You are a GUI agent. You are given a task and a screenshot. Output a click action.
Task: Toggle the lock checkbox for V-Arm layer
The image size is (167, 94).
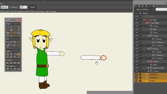pos(140,26)
